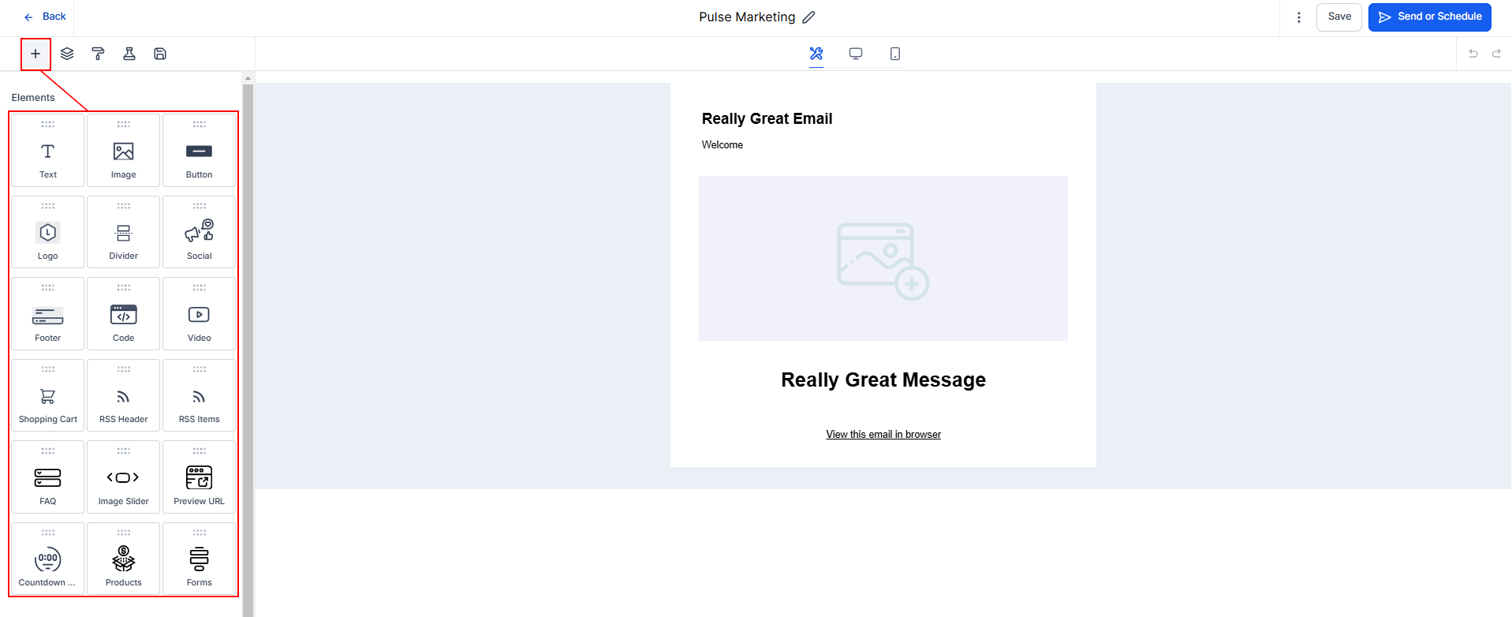Click Send or Schedule button
The image size is (1512, 617).
coord(1430,17)
